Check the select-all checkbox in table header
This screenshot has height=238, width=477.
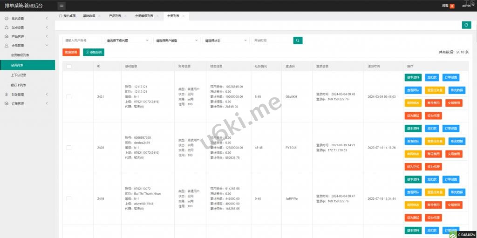click(x=69, y=66)
